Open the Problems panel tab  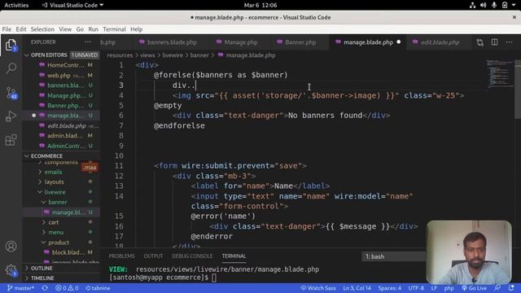click(x=121, y=256)
